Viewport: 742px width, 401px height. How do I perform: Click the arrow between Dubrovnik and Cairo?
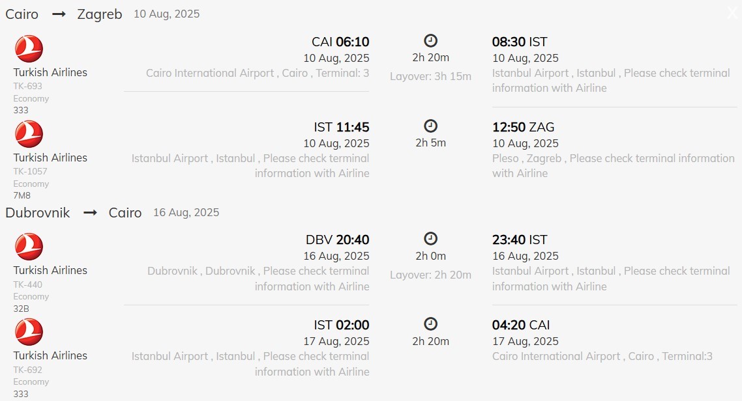click(90, 213)
